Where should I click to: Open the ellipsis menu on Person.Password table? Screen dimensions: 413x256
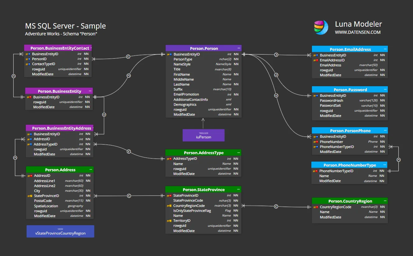point(385,90)
